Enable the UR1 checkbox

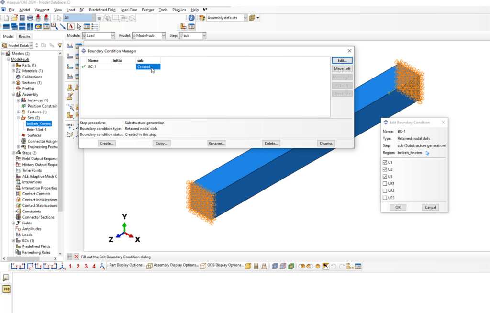click(x=385, y=184)
